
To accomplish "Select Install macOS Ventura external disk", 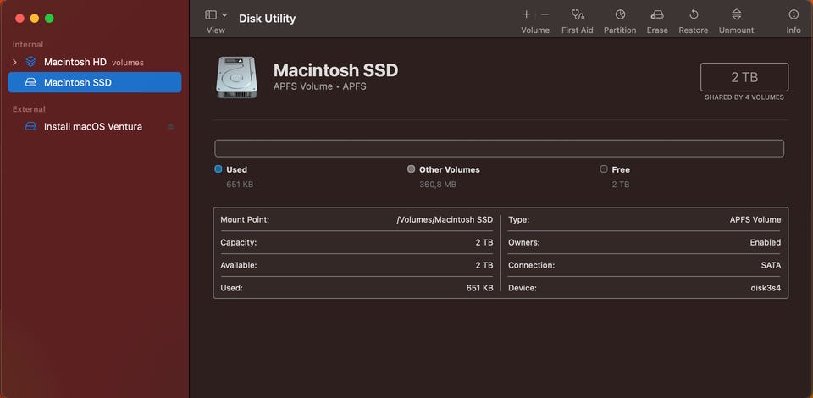I will tap(92, 127).
